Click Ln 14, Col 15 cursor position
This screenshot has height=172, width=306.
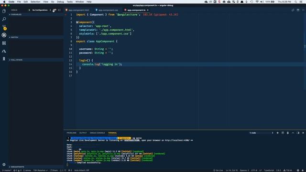[231, 170]
